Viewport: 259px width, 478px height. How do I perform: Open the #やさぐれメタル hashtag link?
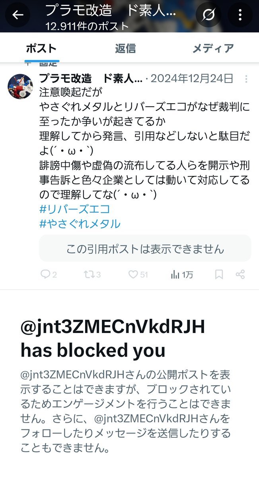pyautogui.click(x=80, y=224)
